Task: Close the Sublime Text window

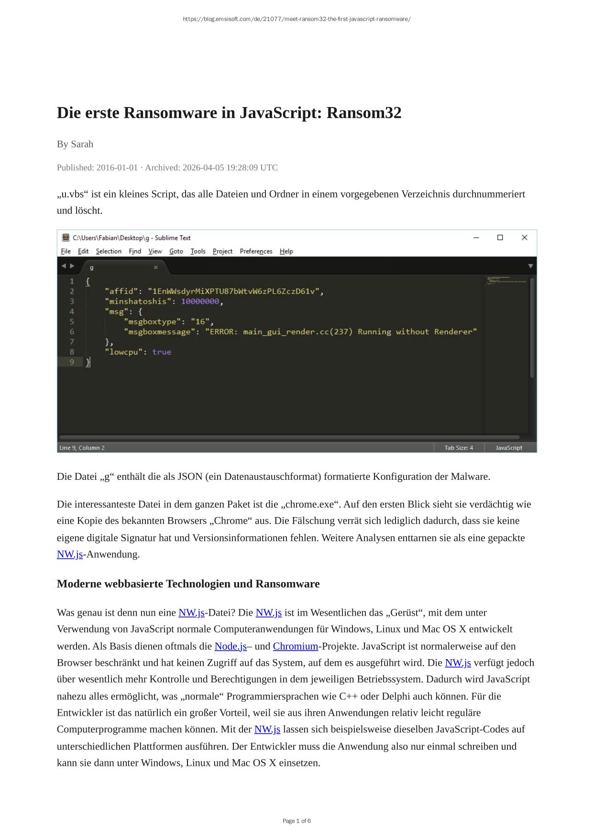Action: pos(524,238)
